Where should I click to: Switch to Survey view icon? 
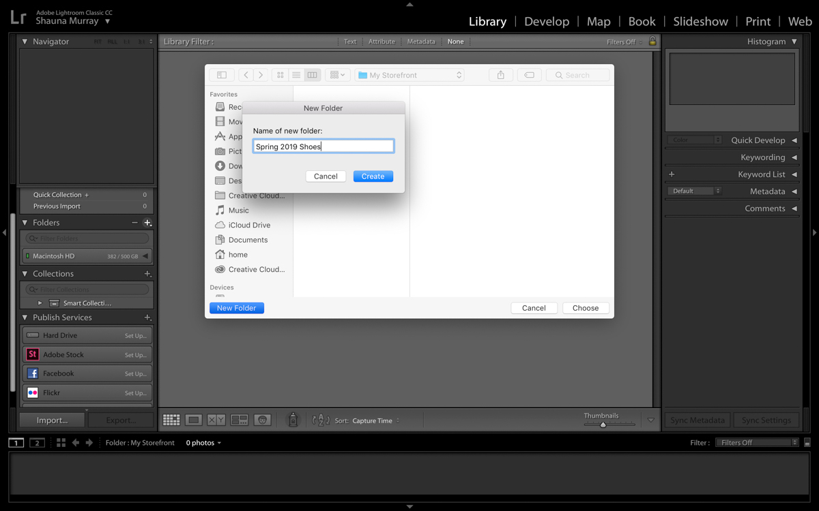coord(240,420)
